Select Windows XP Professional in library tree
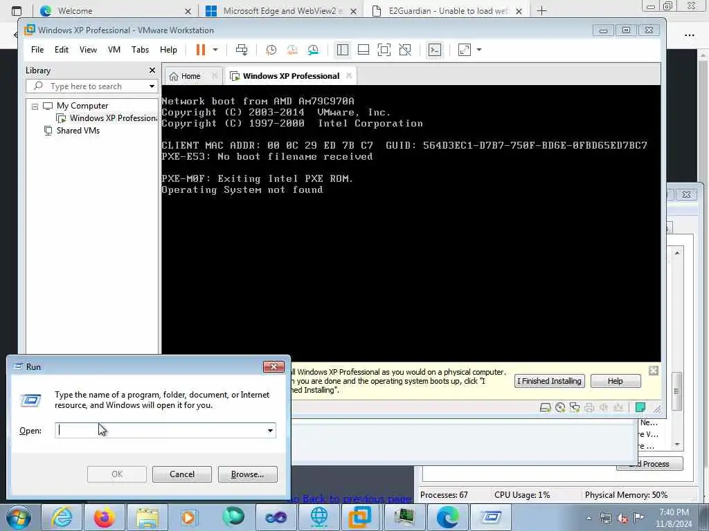 (x=107, y=118)
